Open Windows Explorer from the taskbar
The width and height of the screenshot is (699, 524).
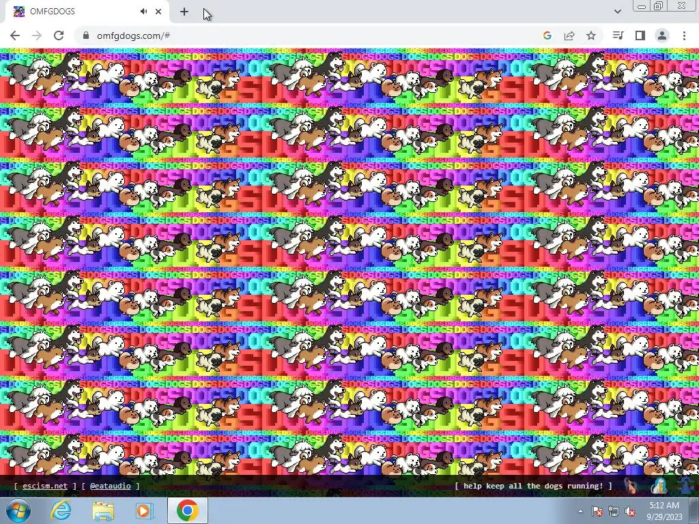103,510
